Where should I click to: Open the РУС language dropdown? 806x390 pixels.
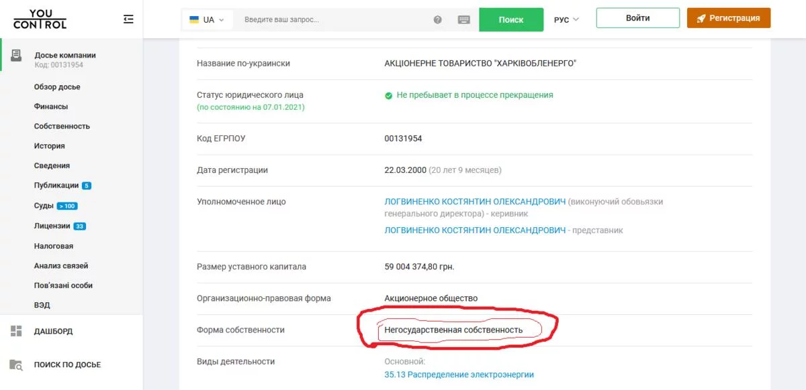[x=566, y=19]
